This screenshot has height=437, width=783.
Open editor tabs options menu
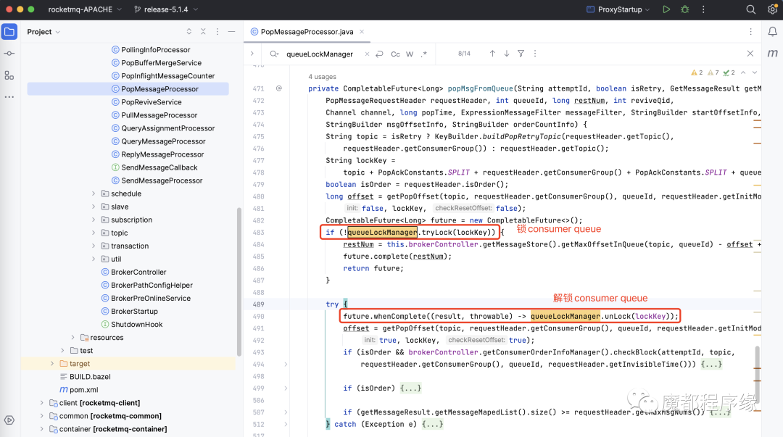click(750, 31)
